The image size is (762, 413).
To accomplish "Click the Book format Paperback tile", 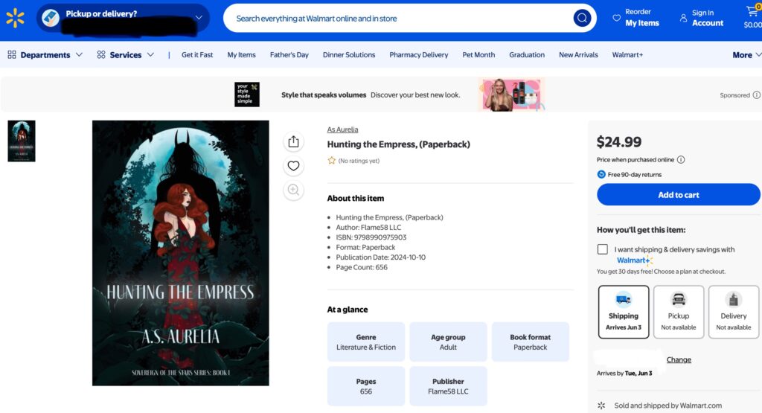I will click(x=530, y=342).
